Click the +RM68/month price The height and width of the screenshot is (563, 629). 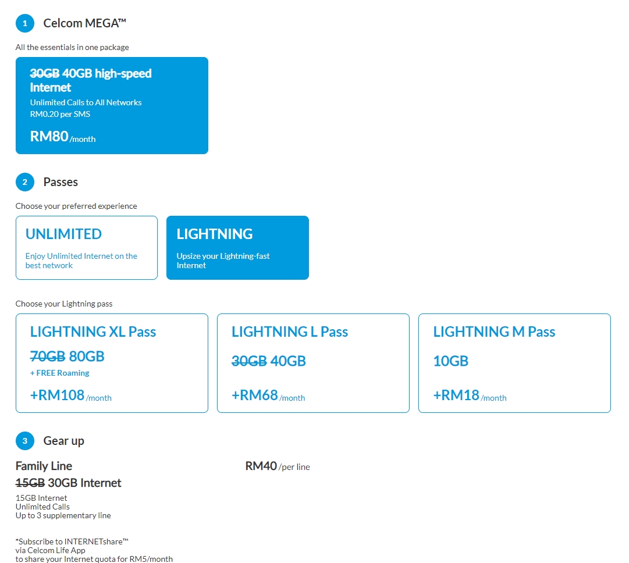point(268,395)
